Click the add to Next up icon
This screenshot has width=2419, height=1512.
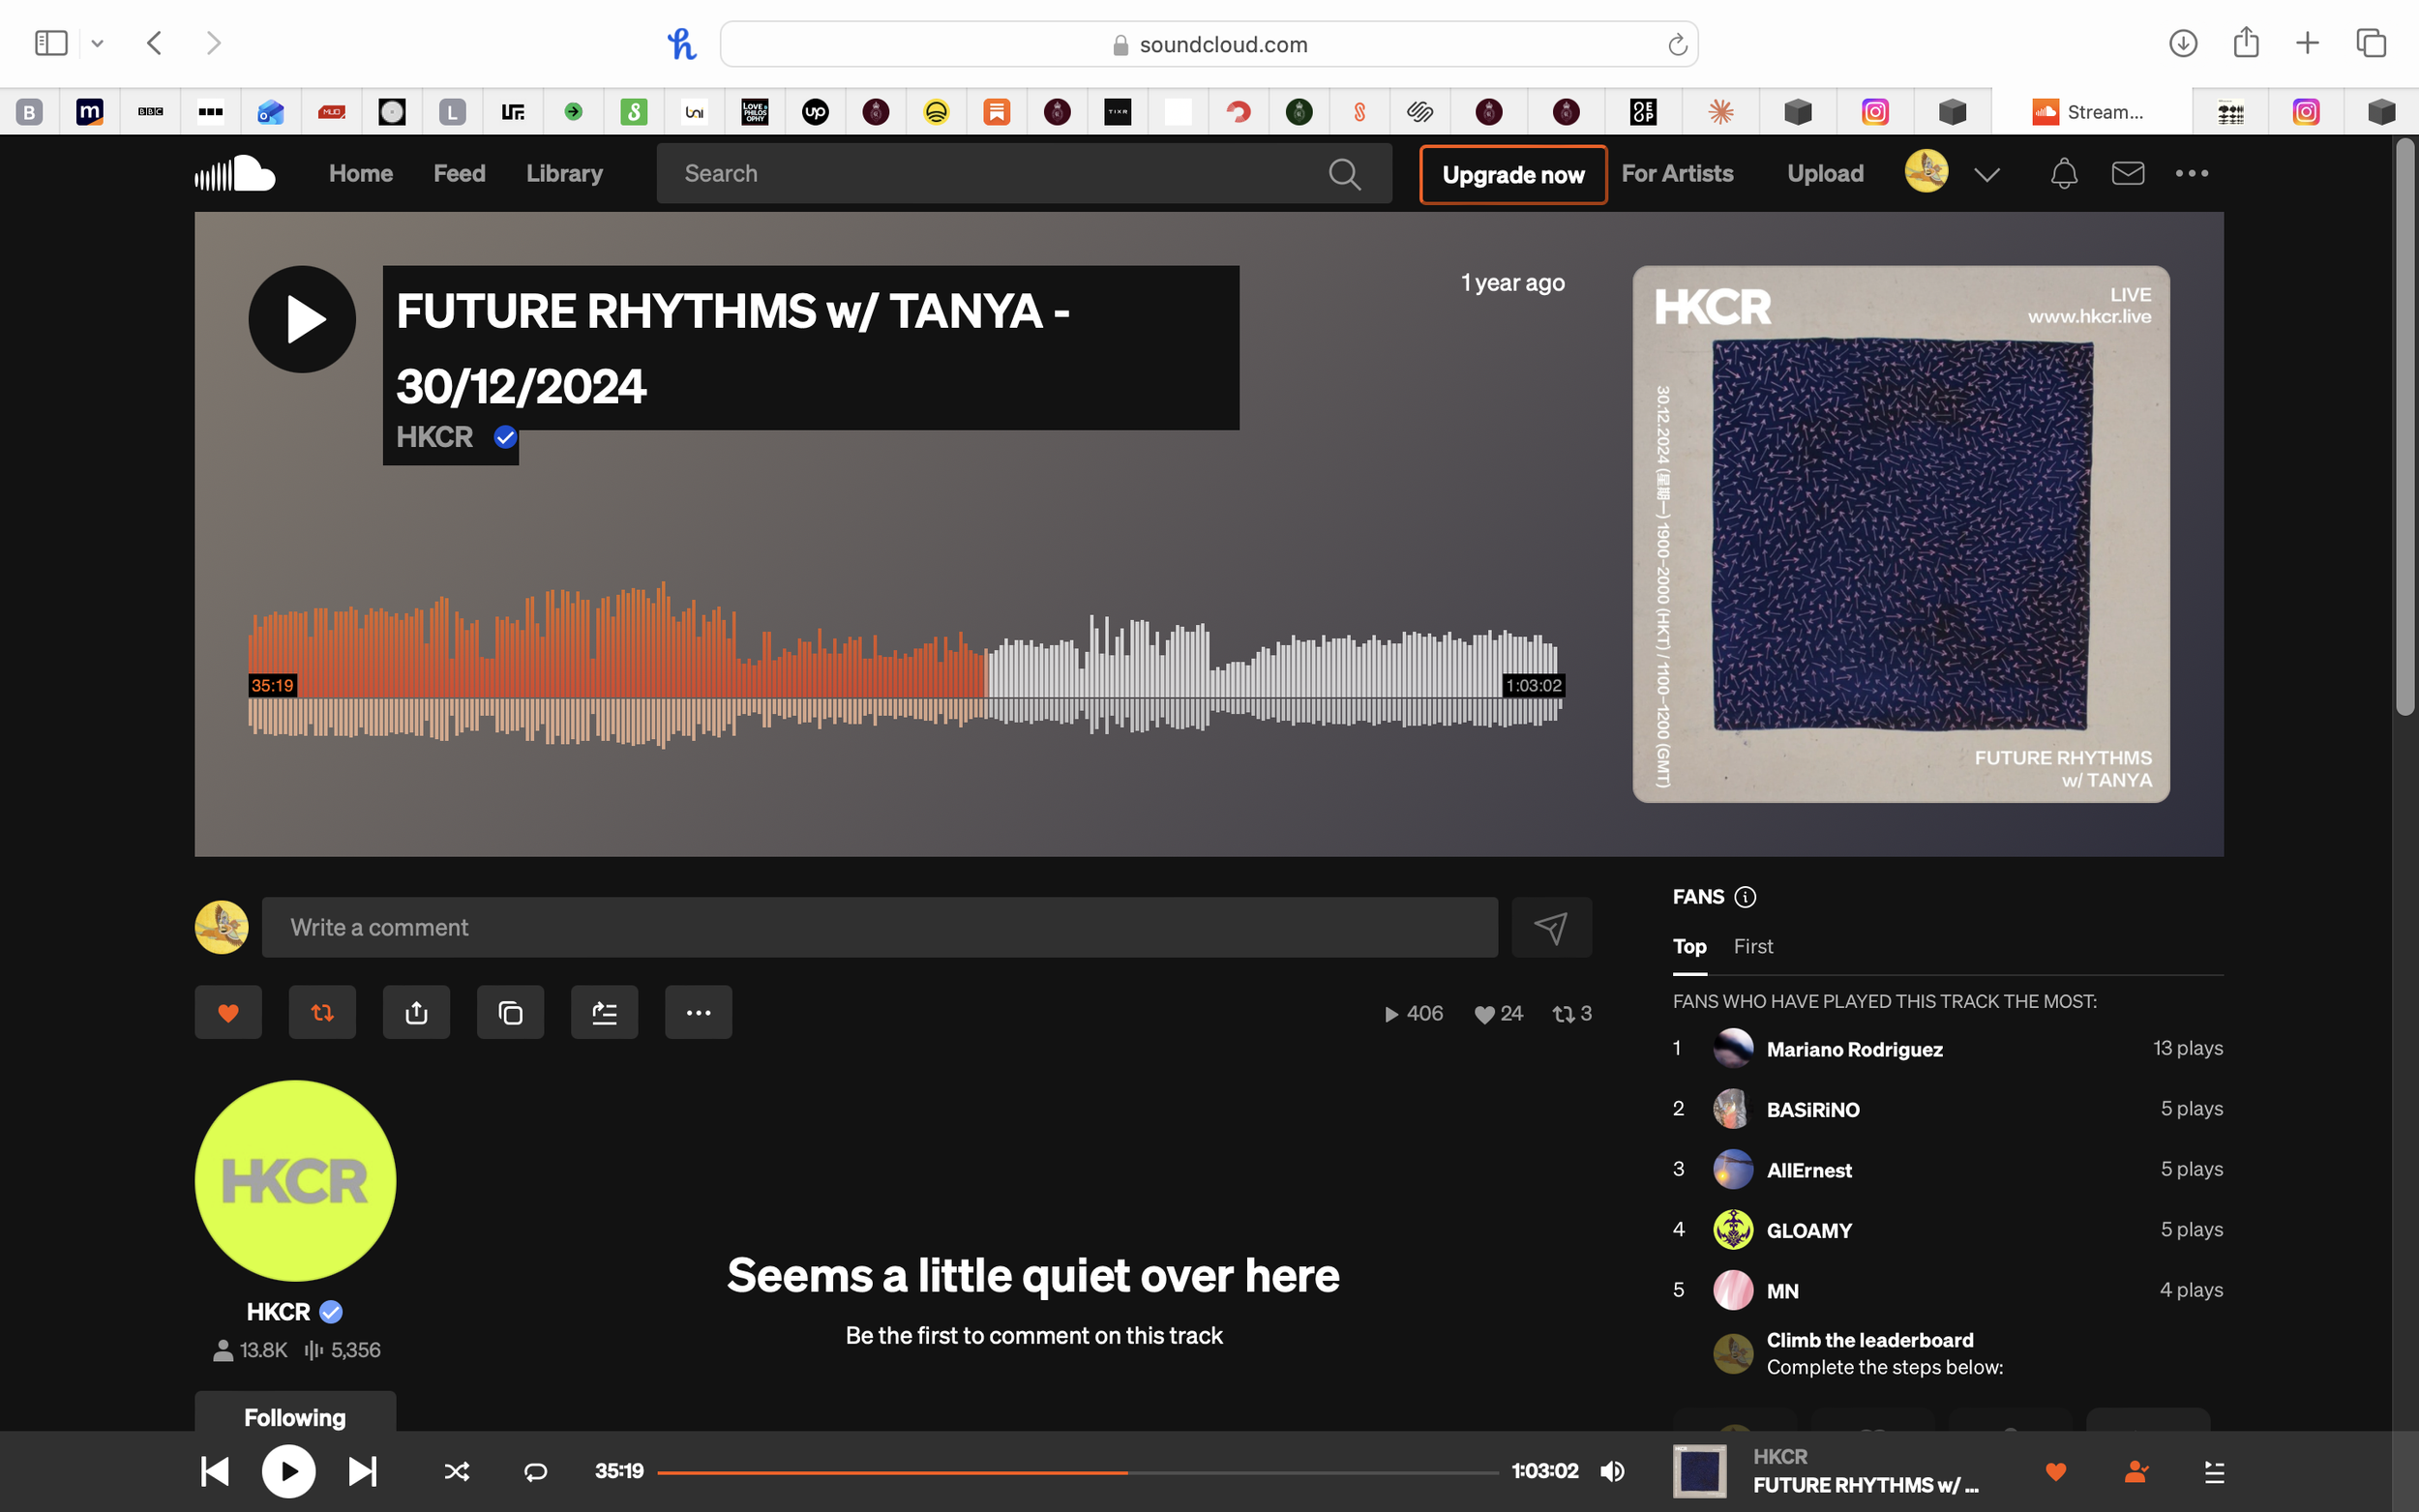pos(604,1013)
